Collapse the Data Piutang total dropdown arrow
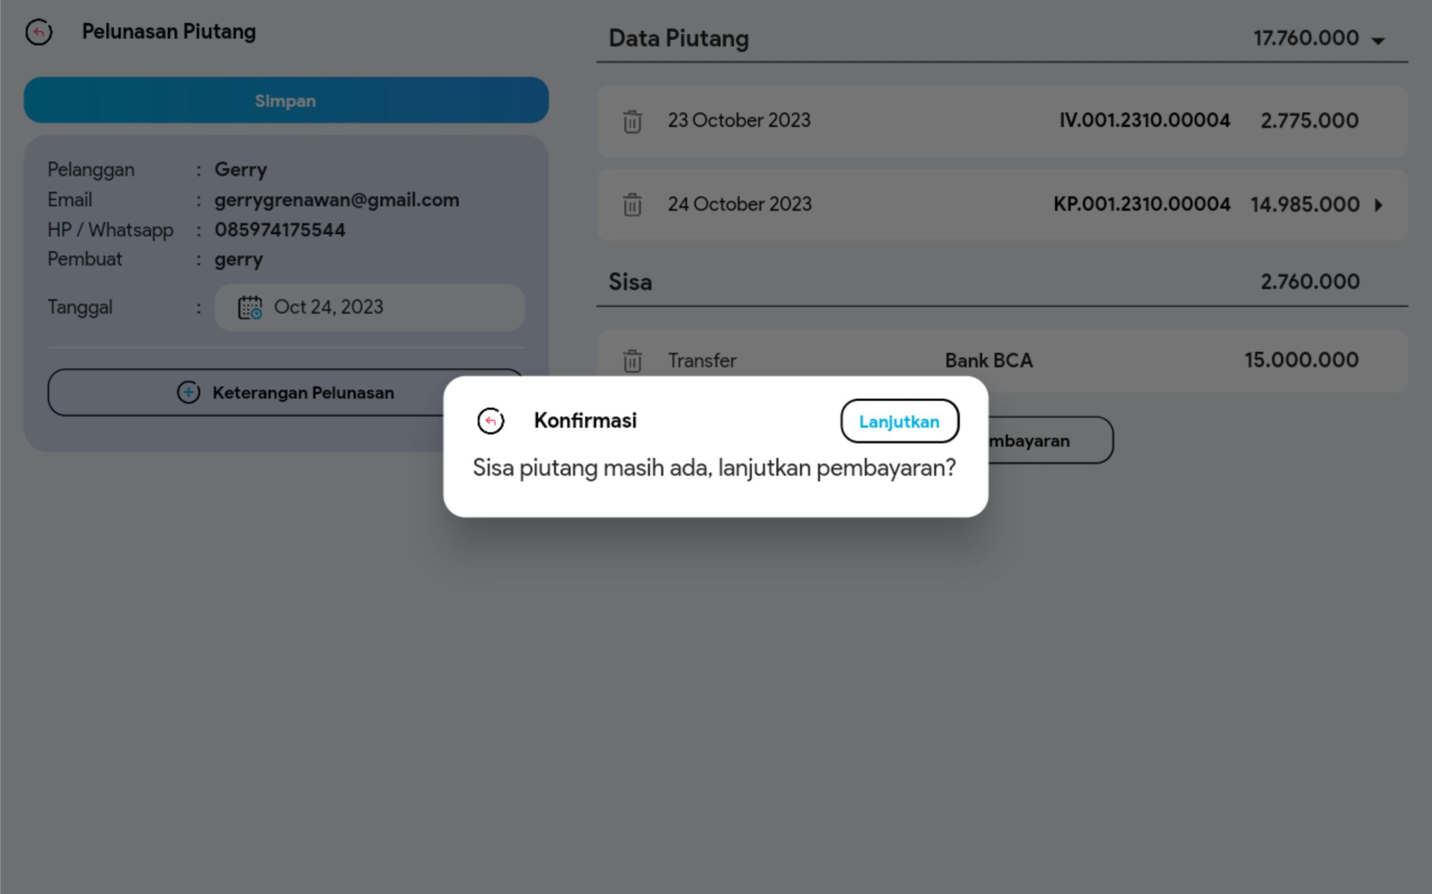This screenshot has width=1432, height=894. point(1378,40)
